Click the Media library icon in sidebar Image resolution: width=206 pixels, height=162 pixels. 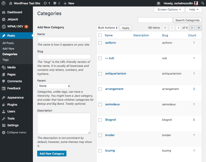(4, 67)
